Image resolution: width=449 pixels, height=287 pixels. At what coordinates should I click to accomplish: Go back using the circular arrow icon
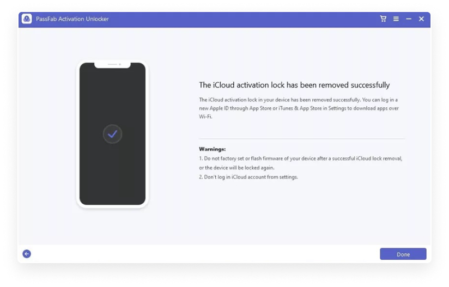click(x=27, y=254)
